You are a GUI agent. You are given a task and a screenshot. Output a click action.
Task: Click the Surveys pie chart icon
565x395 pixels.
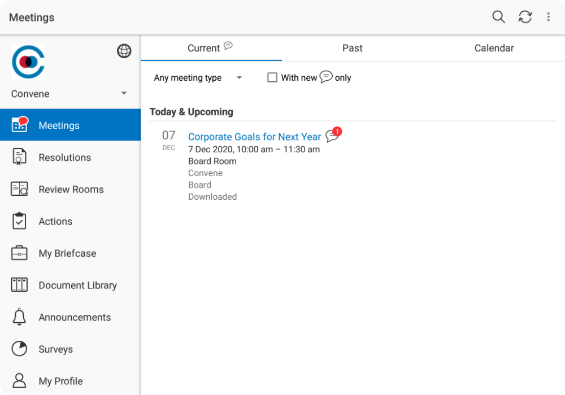click(19, 349)
